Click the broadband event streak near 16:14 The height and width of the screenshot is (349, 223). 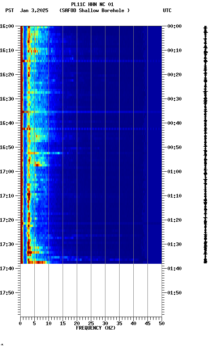[x=91, y=61]
